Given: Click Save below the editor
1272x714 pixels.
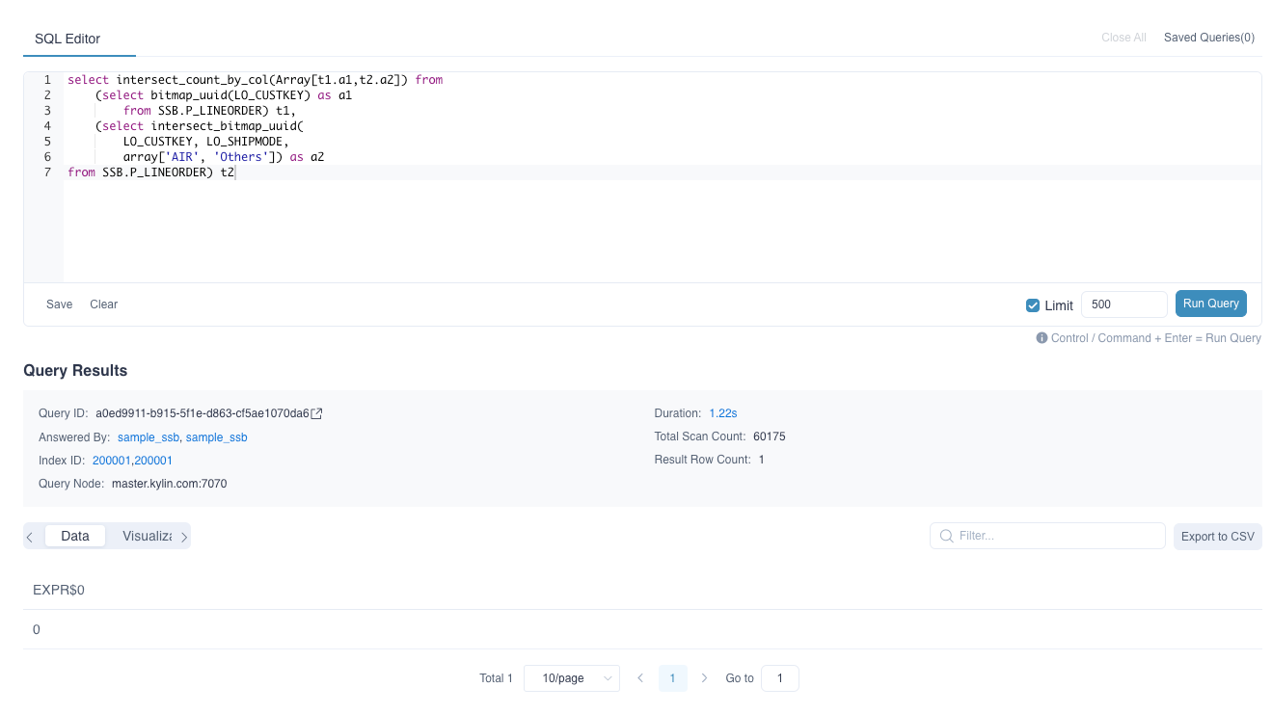Looking at the screenshot, I should (60, 304).
